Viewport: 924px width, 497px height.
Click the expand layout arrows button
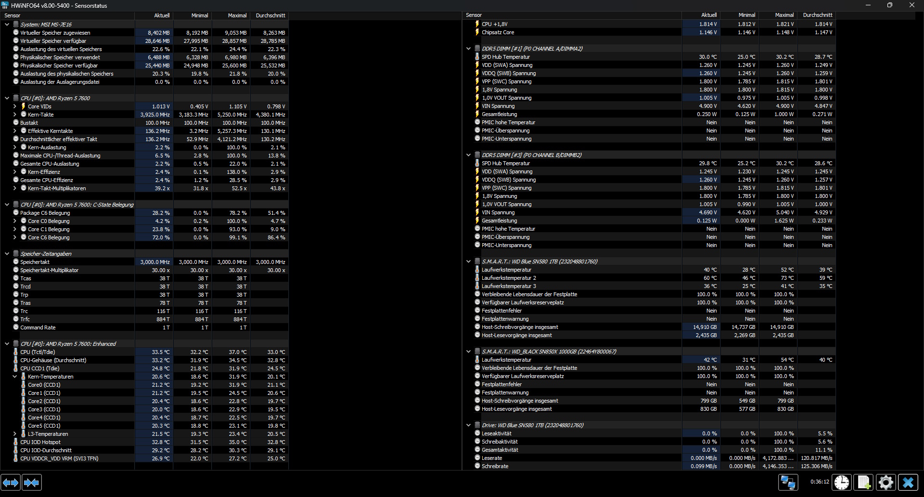pos(11,482)
